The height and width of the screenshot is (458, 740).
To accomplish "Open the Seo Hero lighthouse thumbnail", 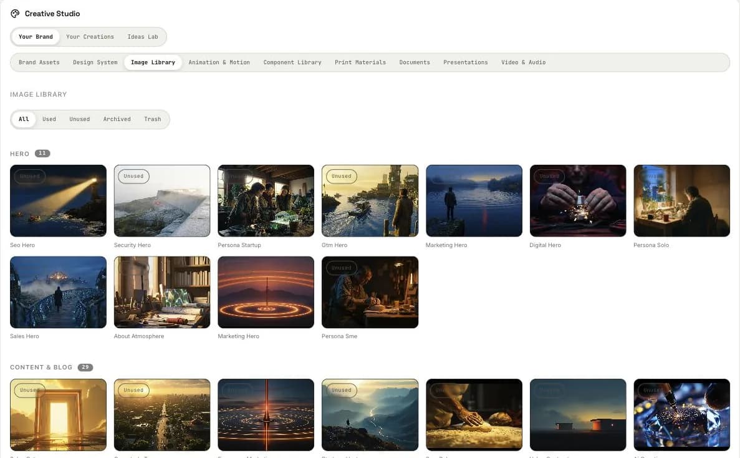I will (58, 201).
